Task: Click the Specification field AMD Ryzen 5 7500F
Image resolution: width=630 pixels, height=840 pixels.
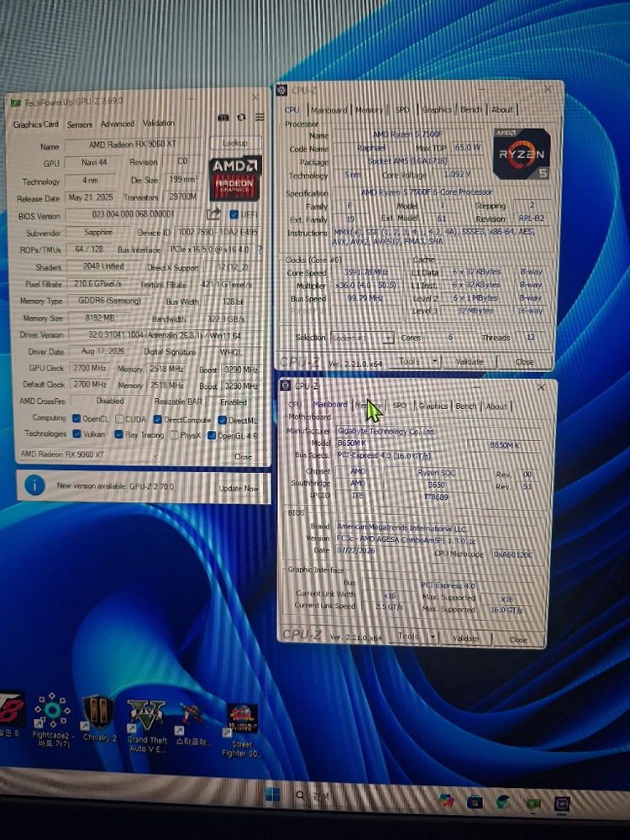Action: 441,192
